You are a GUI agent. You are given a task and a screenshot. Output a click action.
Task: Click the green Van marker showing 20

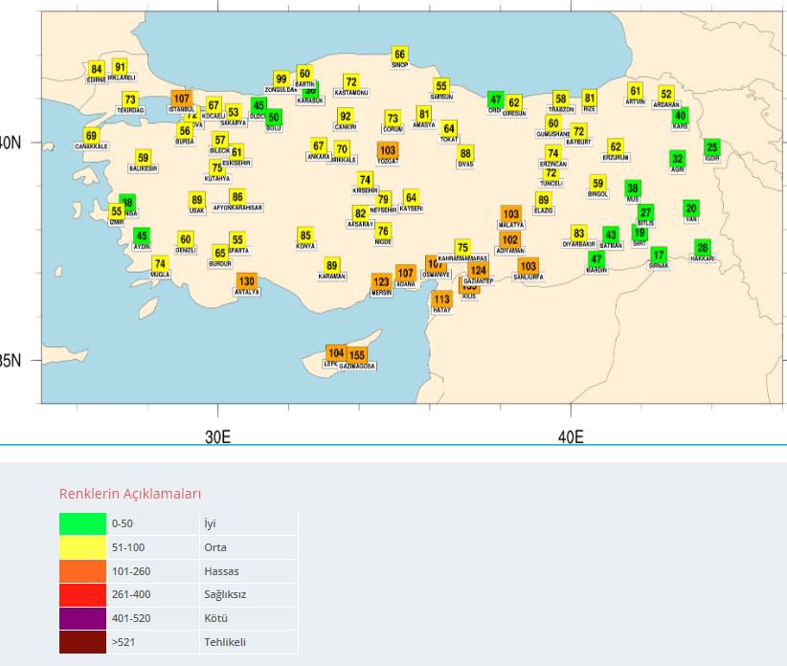(x=691, y=207)
